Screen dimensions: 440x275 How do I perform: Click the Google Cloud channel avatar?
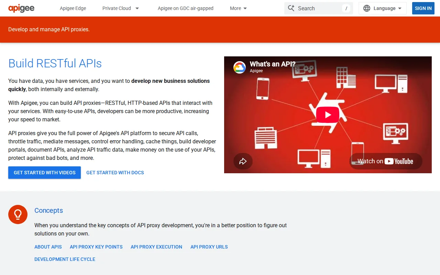(240, 67)
